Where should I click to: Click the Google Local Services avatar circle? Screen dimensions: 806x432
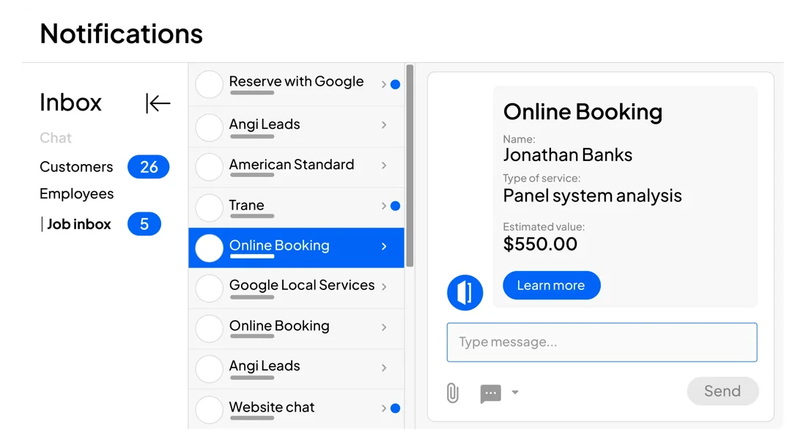click(209, 288)
